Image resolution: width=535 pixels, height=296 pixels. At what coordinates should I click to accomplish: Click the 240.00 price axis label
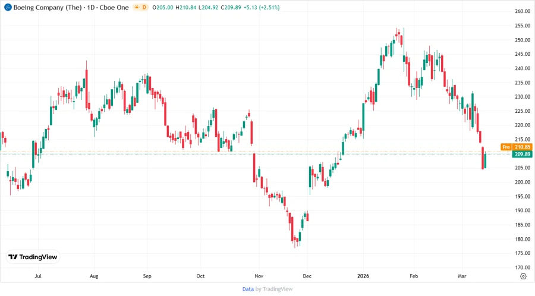point(523,68)
